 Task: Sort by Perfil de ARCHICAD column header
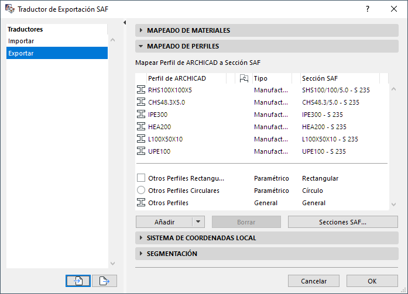tap(186, 78)
